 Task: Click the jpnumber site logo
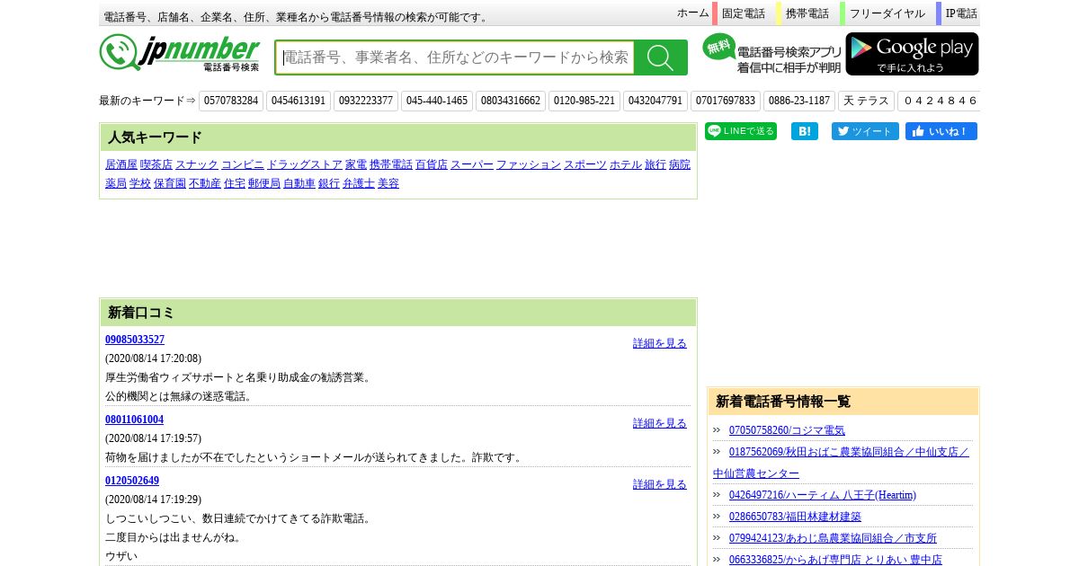pyautogui.click(x=180, y=54)
